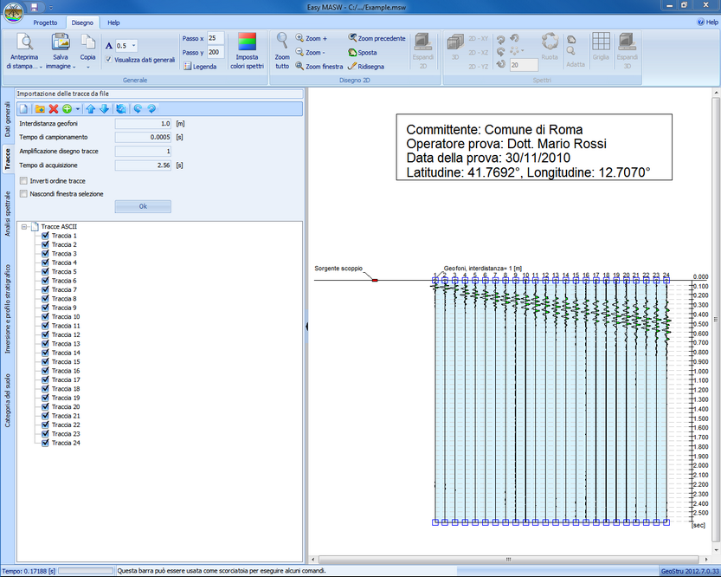The height and width of the screenshot is (577, 721).
Task: Click the Interdistanza geofoni value field
Action: click(x=143, y=123)
